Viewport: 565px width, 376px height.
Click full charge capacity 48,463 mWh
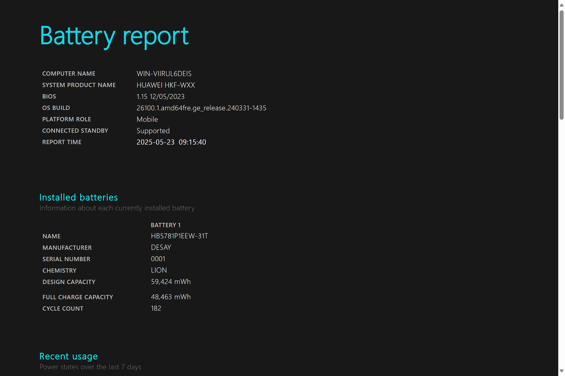point(171,297)
